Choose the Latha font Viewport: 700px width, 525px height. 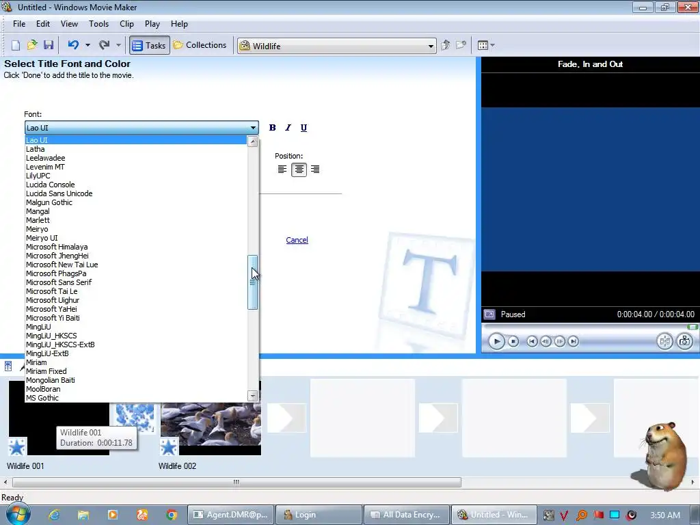[x=136, y=149]
